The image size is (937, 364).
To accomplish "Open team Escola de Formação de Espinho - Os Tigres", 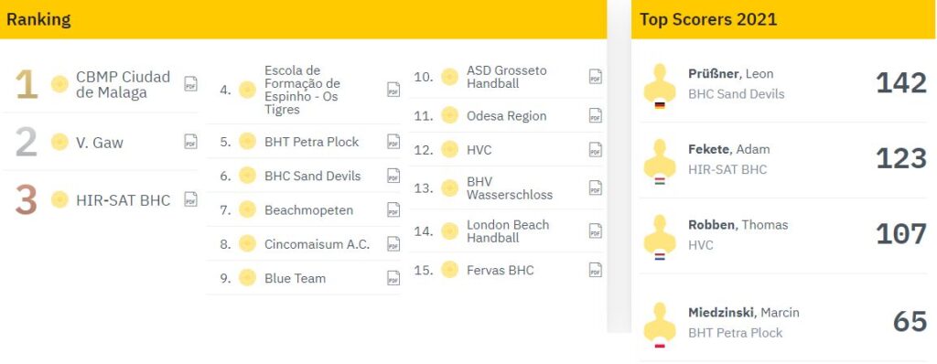I will coord(302,91).
